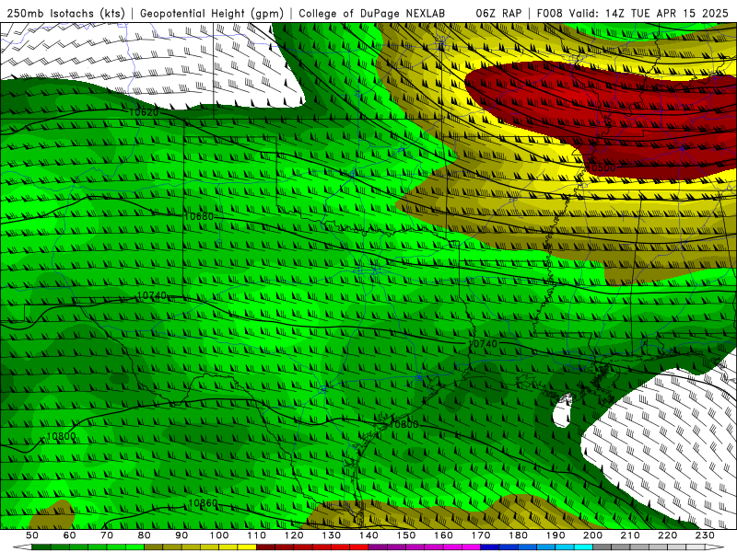The width and height of the screenshot is (737, 552).
Task: Click the 120 value on the color scale
Action: coord(294,535)
